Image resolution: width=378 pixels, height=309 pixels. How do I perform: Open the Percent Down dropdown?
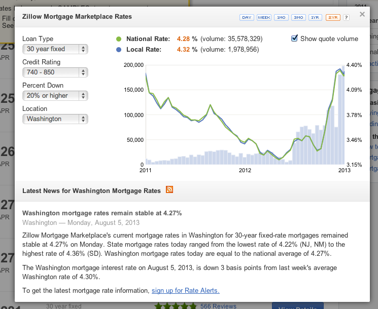(55, 96)
